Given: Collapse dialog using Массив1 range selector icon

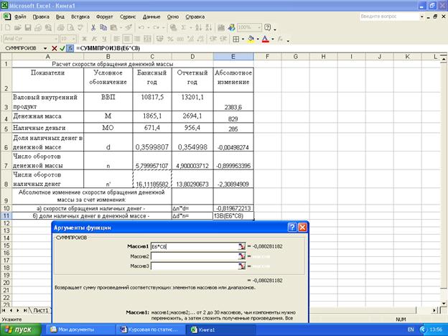Looking at the screenshot, I should tap(243, 246).
